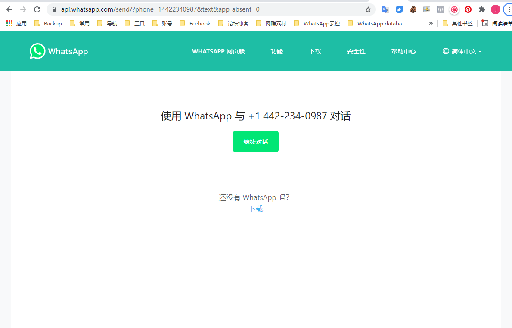Open the 导航 bookmark folder
Image resolution: width=512 pixels, height=328 pixels.
(107, 24)
